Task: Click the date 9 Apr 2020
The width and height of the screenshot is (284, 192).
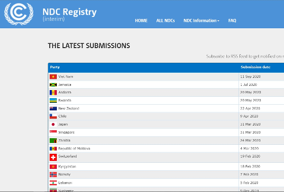Action: click(249, 116)
